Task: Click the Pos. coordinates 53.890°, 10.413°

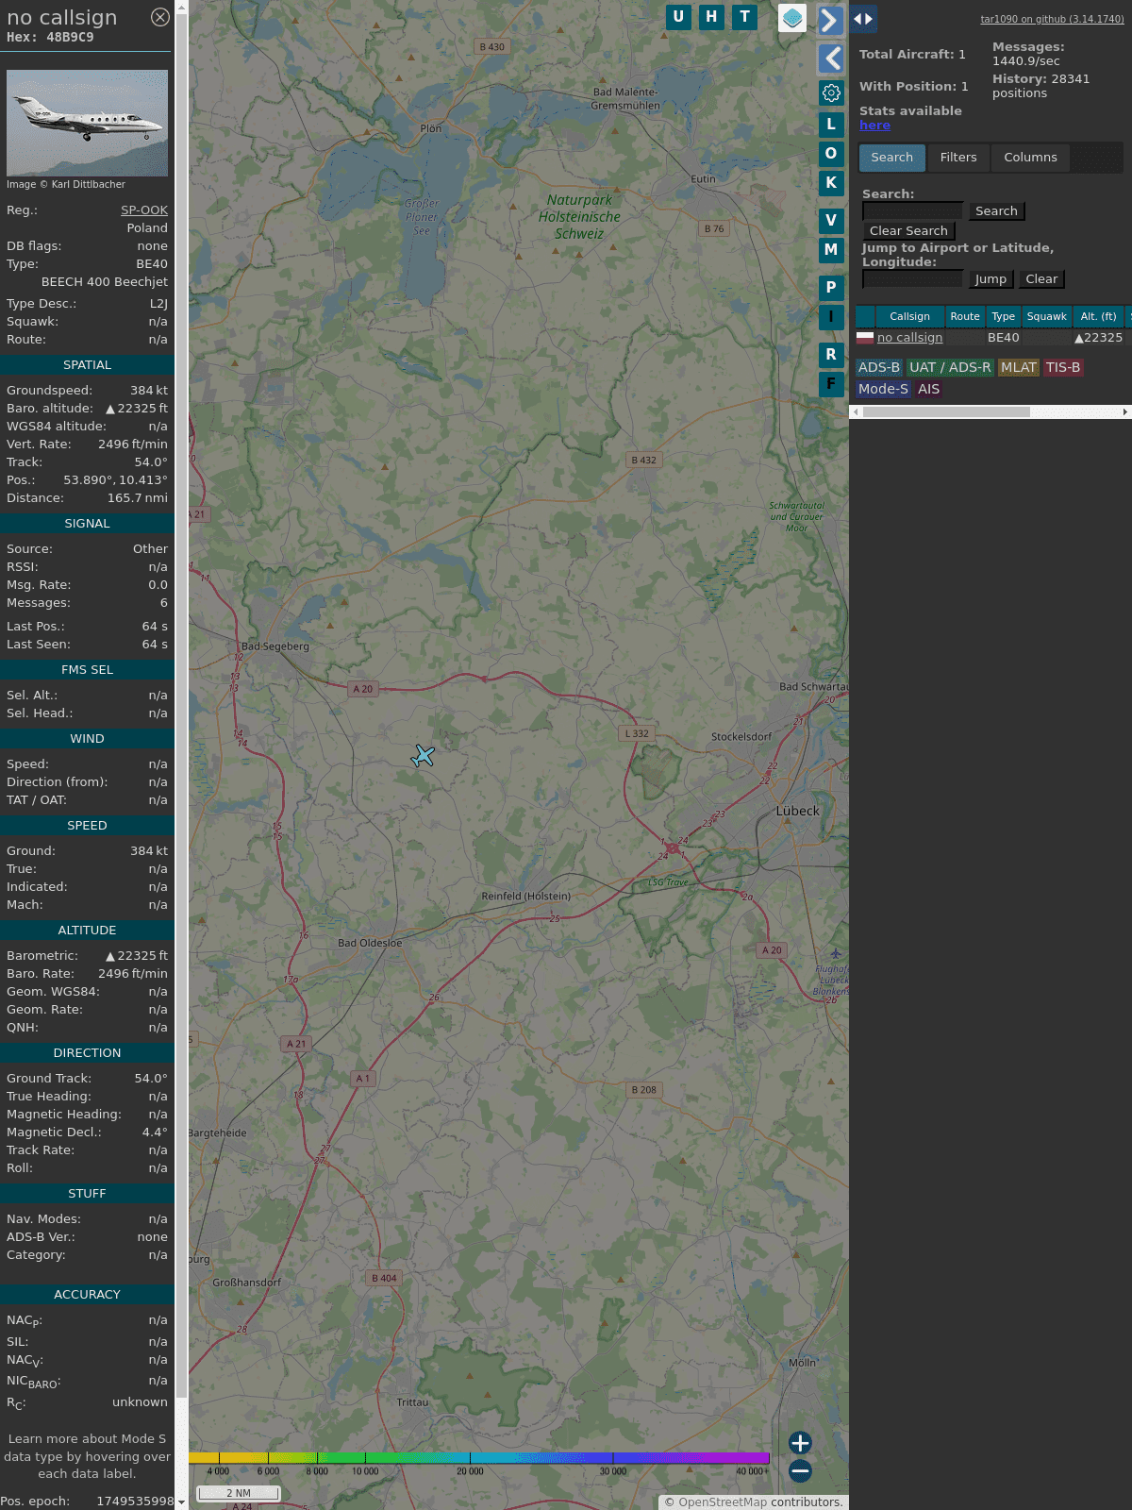Action: coord(115,480)
